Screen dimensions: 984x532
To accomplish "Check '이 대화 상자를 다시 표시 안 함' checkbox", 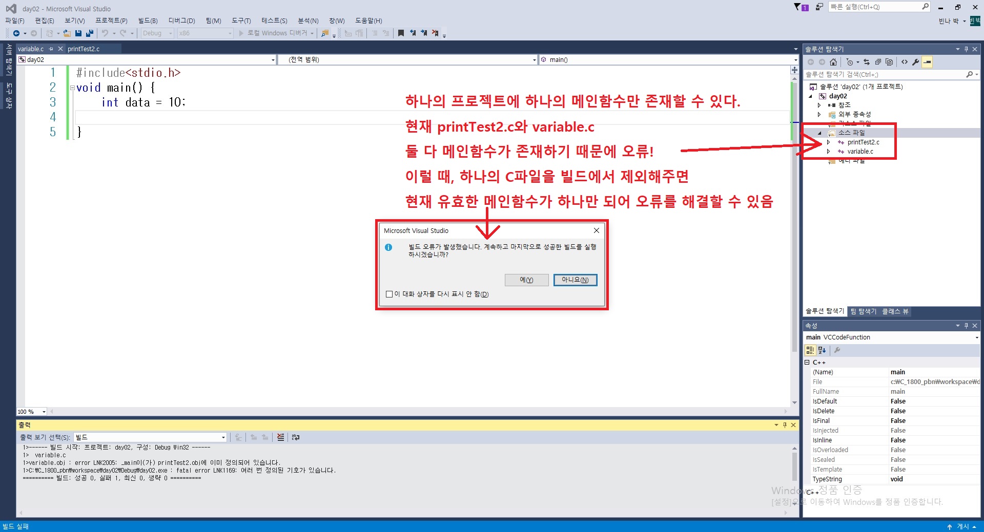I will pos(389,294).
